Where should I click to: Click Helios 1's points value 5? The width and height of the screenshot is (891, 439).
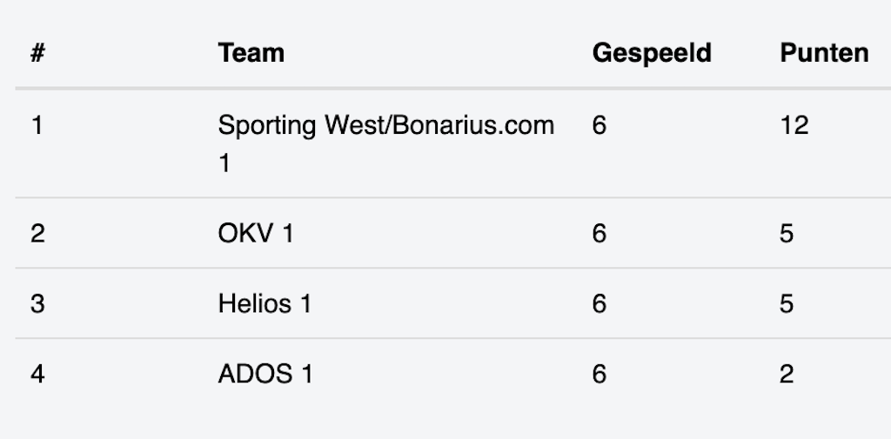click(787, 304)
